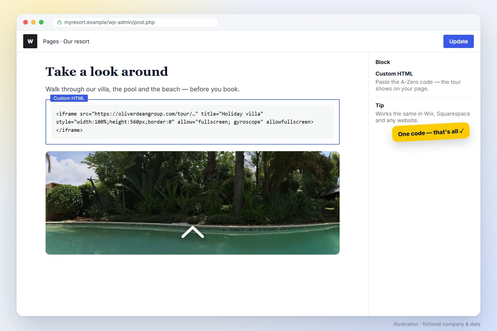The image size is (497, 331).
Task: Click the Custom HTML sidebar title
Action: (x=394, y=74)
